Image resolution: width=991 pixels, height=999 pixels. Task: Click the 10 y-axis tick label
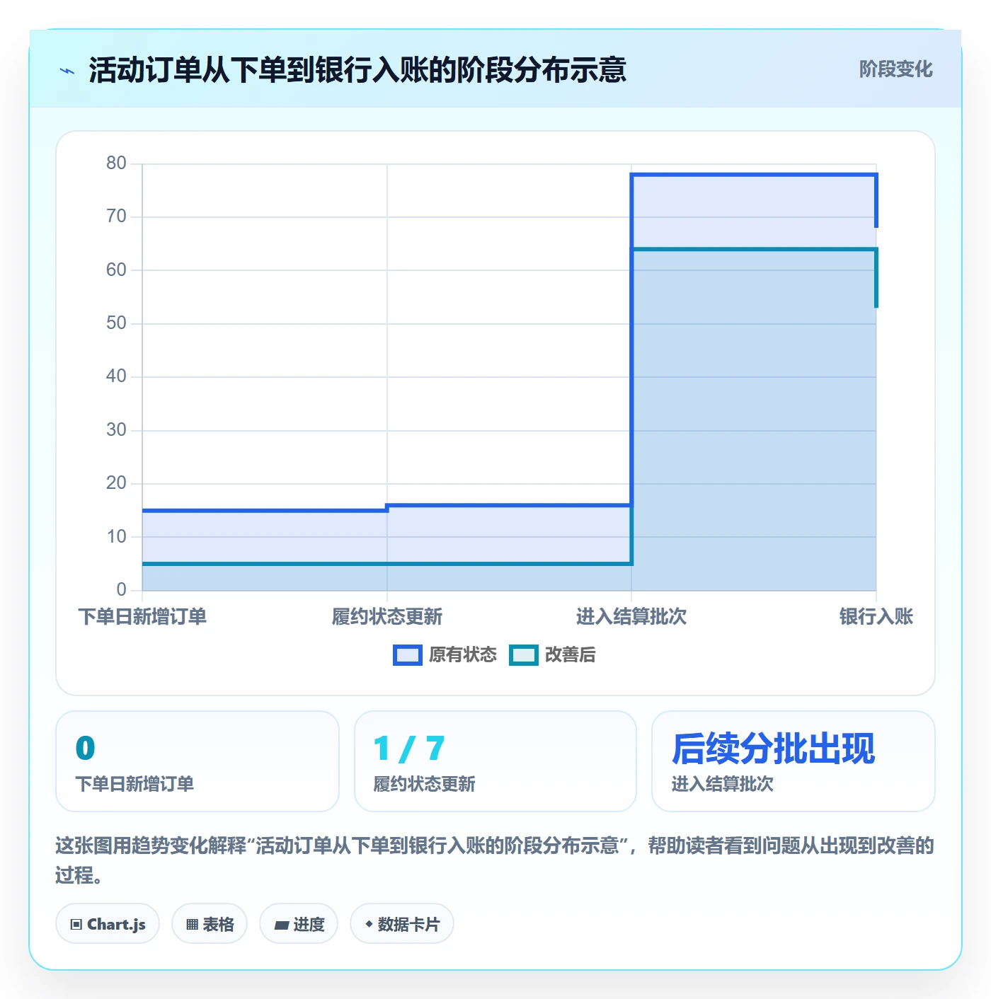116,537
